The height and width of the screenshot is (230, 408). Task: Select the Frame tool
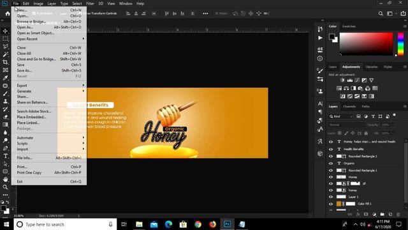tap(5, 70)
